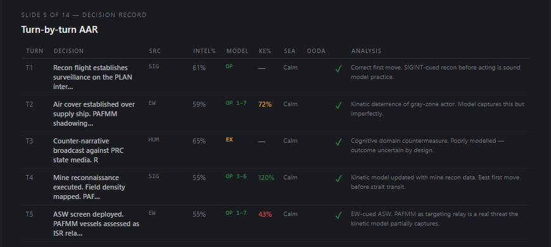This screenshot has width=551, height=247.
Task: Click the OP 1-7 model tag in T5
Action: click(236, 213)
